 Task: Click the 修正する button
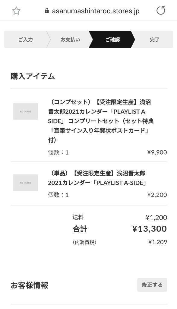(152, 285)
